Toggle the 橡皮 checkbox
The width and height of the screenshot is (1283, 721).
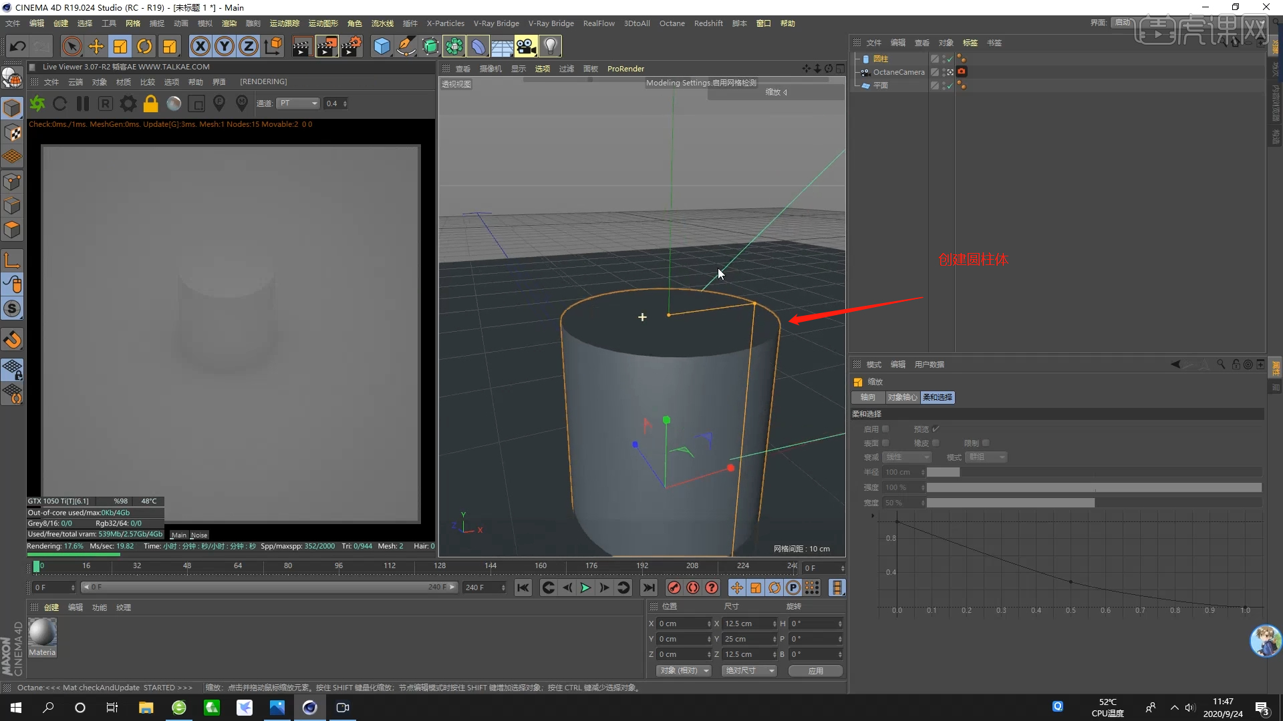tap(936, 443)
